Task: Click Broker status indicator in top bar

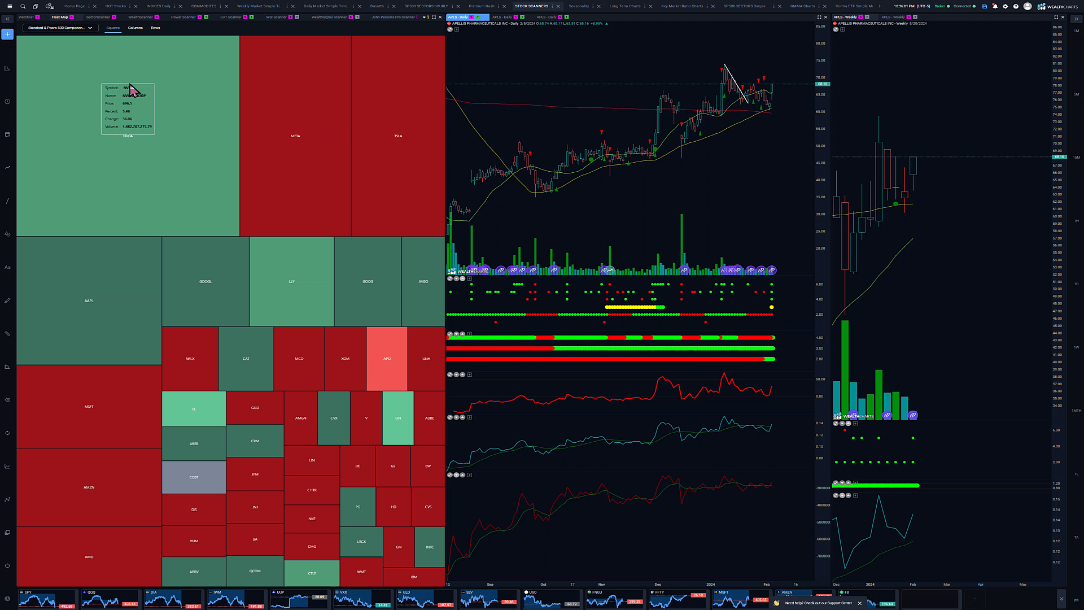Action: coord(942,6)
